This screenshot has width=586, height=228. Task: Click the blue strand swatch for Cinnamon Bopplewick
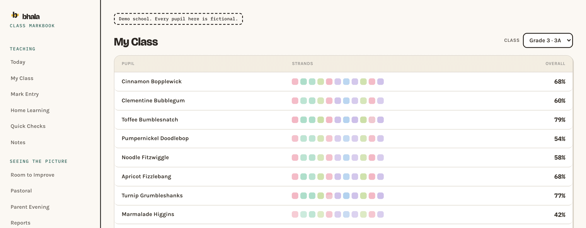346,82
